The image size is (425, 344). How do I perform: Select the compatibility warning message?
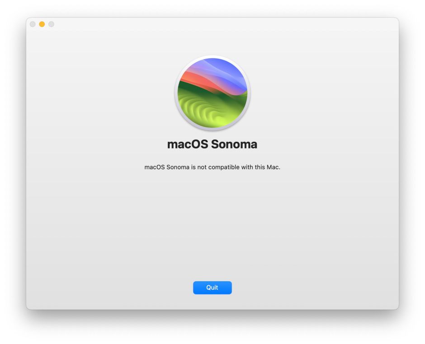click(x=212, y=167)
